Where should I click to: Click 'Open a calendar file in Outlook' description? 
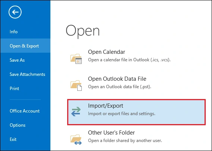129,60
